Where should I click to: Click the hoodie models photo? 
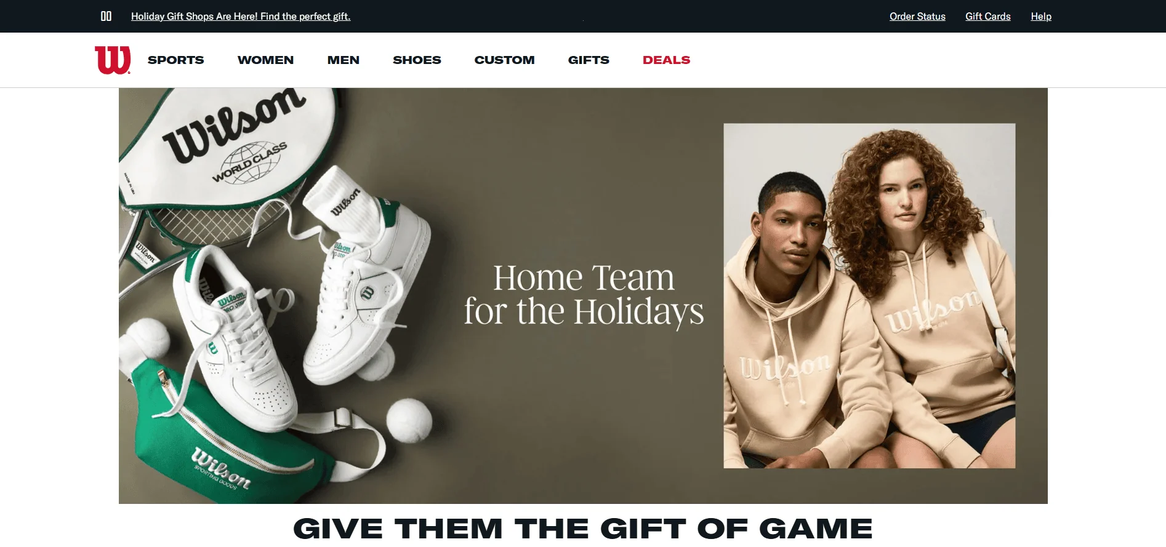[869, 296]
